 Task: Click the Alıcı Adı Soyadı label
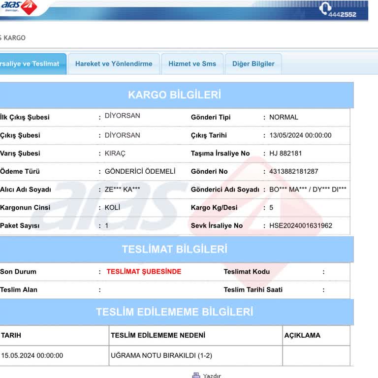click(x=26, y=189)
